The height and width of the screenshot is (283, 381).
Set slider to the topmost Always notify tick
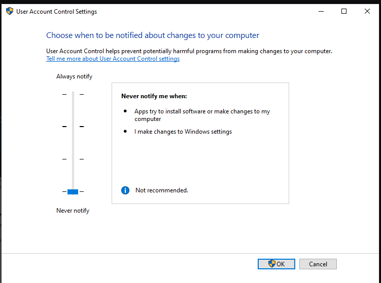point(73,94)
